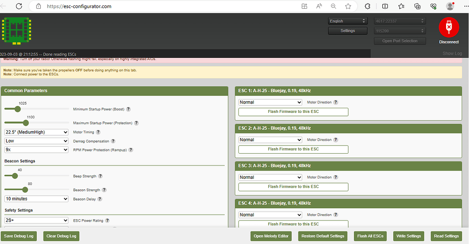Click the lock icon in address bar
Image resolution: width=469 pixels, height=244 pixels.
[38, 6]
